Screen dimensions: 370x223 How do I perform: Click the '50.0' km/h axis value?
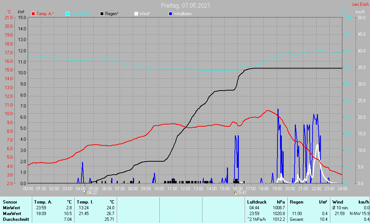click(362, 18)
